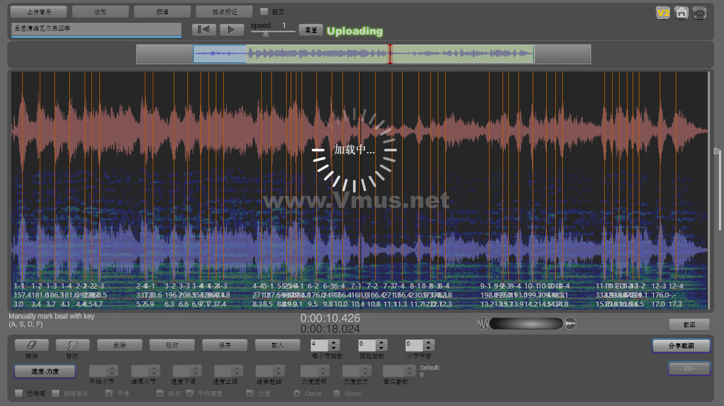The height and width of the screenshot is (406, 724).
Task: Click the speed slider handle
Action: tap(265, 34)
